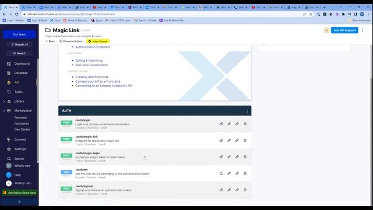Open Tasks in the sidebar

pyautogui.click(x=19, y=92)
